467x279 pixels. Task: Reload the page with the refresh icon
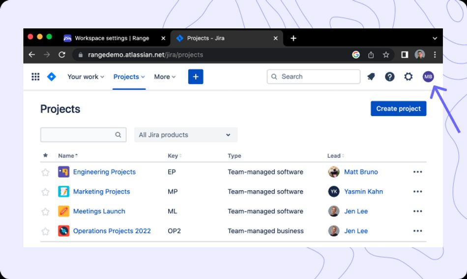coord(62,54)
